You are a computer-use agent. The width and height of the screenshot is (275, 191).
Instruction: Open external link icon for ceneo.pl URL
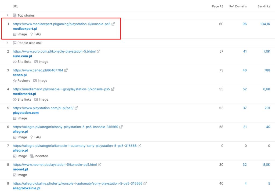click(x=66, y=70)
